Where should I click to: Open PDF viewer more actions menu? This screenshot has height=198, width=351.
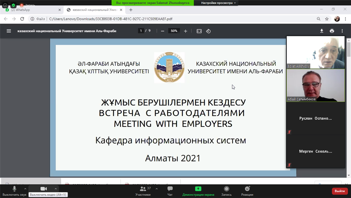[x=342, y=31]
